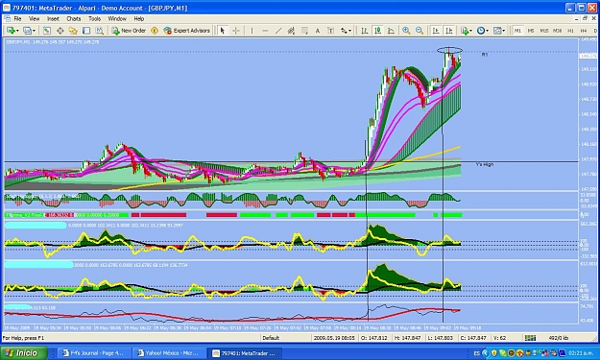The width and height of the screenshot is (600, 360).
Task: Toggle the Terminal panel icon
Action: 86,31
